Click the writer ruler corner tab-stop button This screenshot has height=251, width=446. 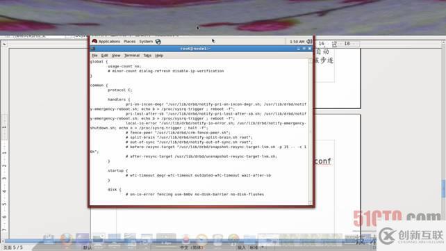pyautogui.click(x=4, y=44)
